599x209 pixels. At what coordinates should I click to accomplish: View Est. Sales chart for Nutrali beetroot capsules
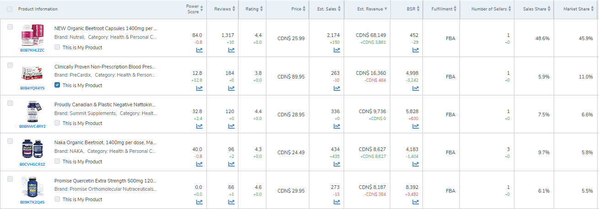(336, 50)
